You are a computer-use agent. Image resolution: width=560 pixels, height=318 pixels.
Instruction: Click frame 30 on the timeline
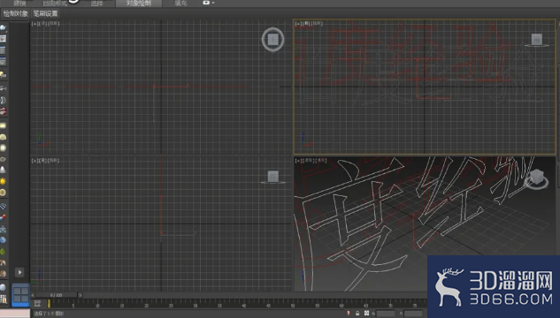[x=196, y=305]
